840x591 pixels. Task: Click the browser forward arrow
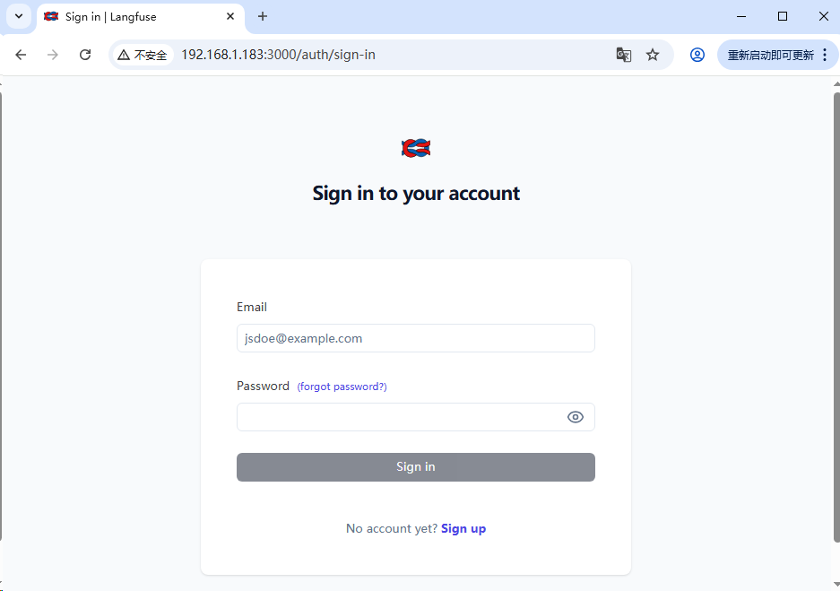[53, 55]
